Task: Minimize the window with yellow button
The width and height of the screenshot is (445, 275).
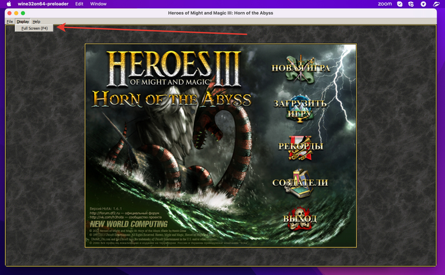Action: [x=16, y=13]
